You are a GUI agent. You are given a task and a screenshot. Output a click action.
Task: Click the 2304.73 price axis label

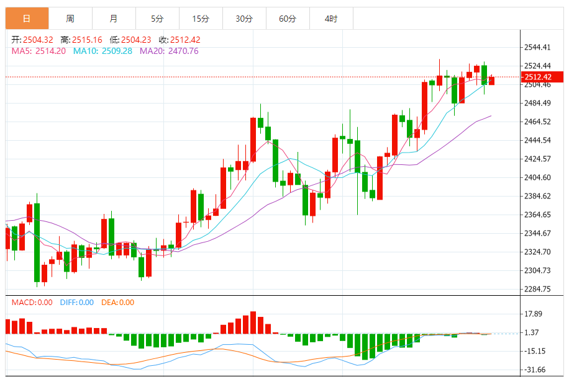537,270
